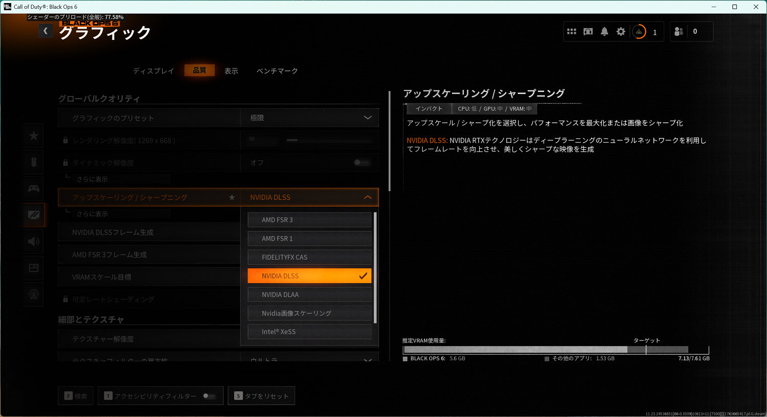This screenshot has width=767, height=417.
Task: Open the friends social icon
Action: coord(679,32)
